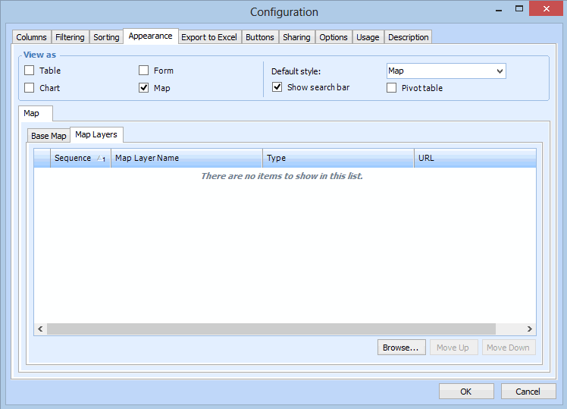Screen dimensions: 567x409
Task: Click the Move Down button
Action: 509,348
